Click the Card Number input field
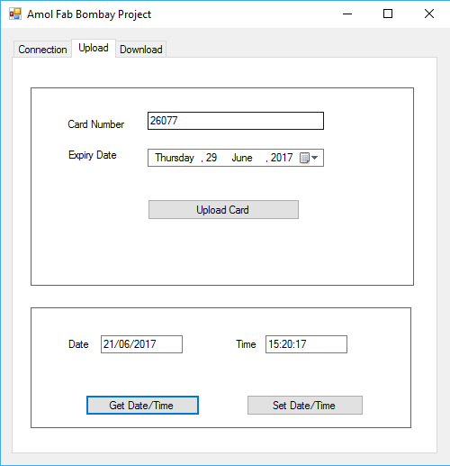Viewport: 450px width, 466px height. pos(236,121)
